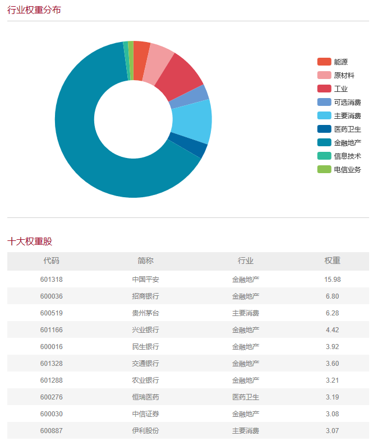Select the 兴业银行 name cell

pyautogui.click(x=145, y=329)
